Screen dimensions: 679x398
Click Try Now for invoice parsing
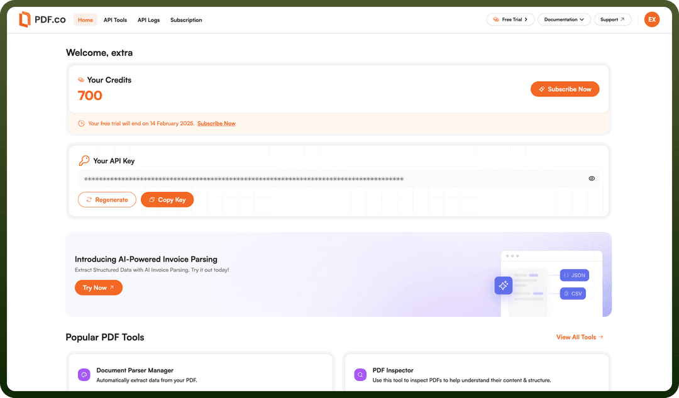(x=99, y=287)
